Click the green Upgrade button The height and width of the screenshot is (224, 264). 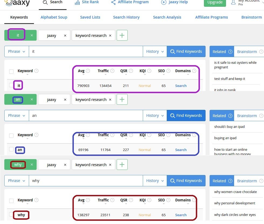click(x=215, y=2)
